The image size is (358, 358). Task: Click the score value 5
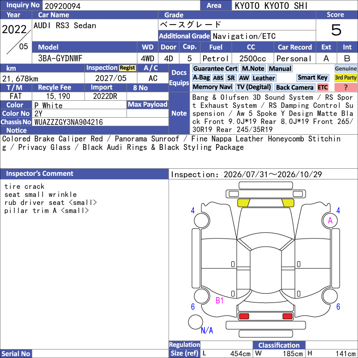coord(336,30)
